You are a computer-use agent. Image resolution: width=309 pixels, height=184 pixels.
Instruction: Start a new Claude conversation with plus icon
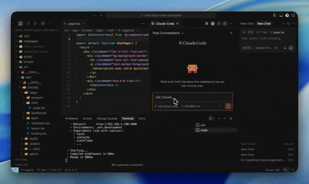pyautogui.click(x=231, y=33)
